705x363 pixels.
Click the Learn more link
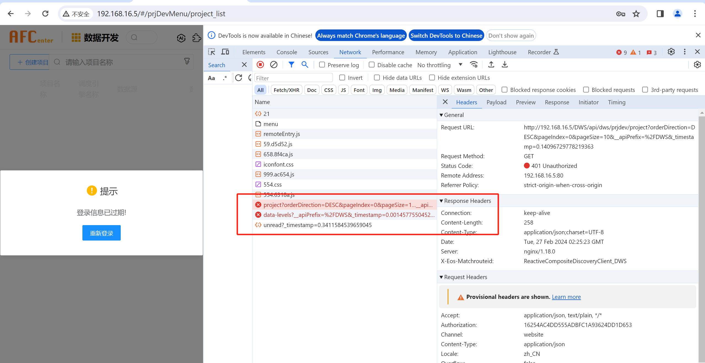pyautogui.click(x=566, y=297)
